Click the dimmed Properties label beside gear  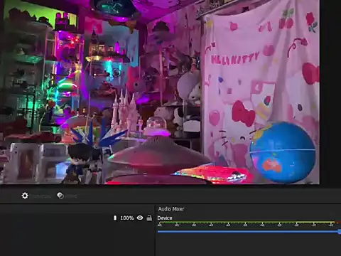pyautogui.click(x=41, y=196)
